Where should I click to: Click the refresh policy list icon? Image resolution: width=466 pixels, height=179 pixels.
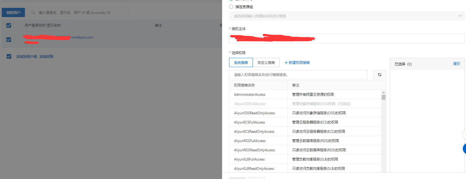click(x=379, y=75)
